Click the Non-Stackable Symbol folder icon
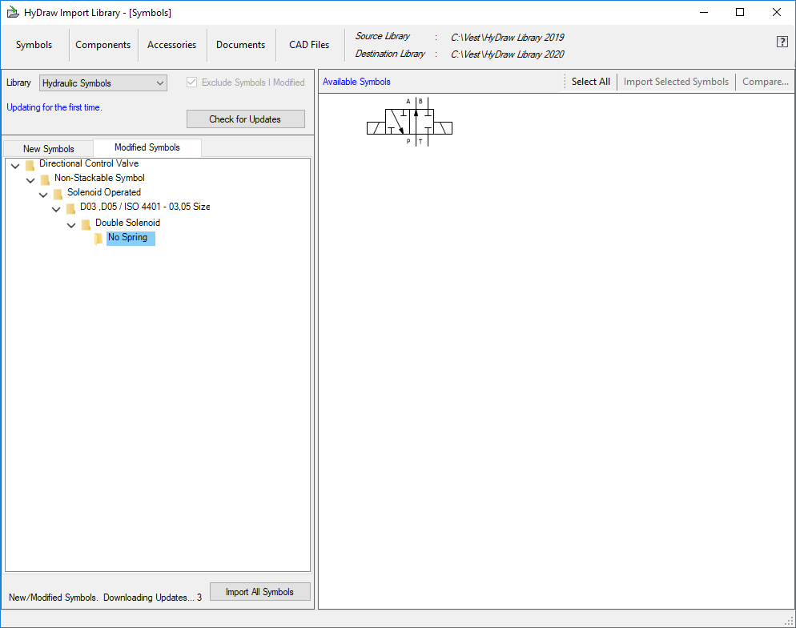This screenshot has width=796, height=628. tap(45, 179)
